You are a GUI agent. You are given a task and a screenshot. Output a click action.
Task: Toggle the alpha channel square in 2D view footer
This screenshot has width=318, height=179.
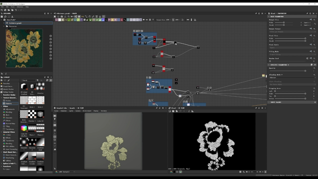(177, 172)
